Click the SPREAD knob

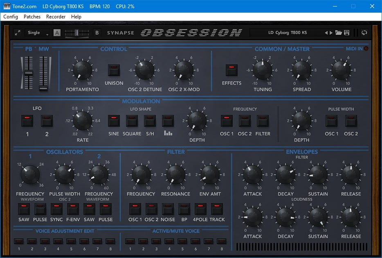(301, 70)
